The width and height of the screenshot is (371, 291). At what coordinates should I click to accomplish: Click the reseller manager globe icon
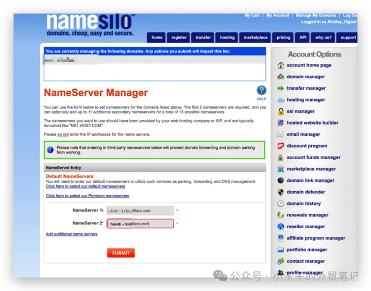(x=281, y=227)
